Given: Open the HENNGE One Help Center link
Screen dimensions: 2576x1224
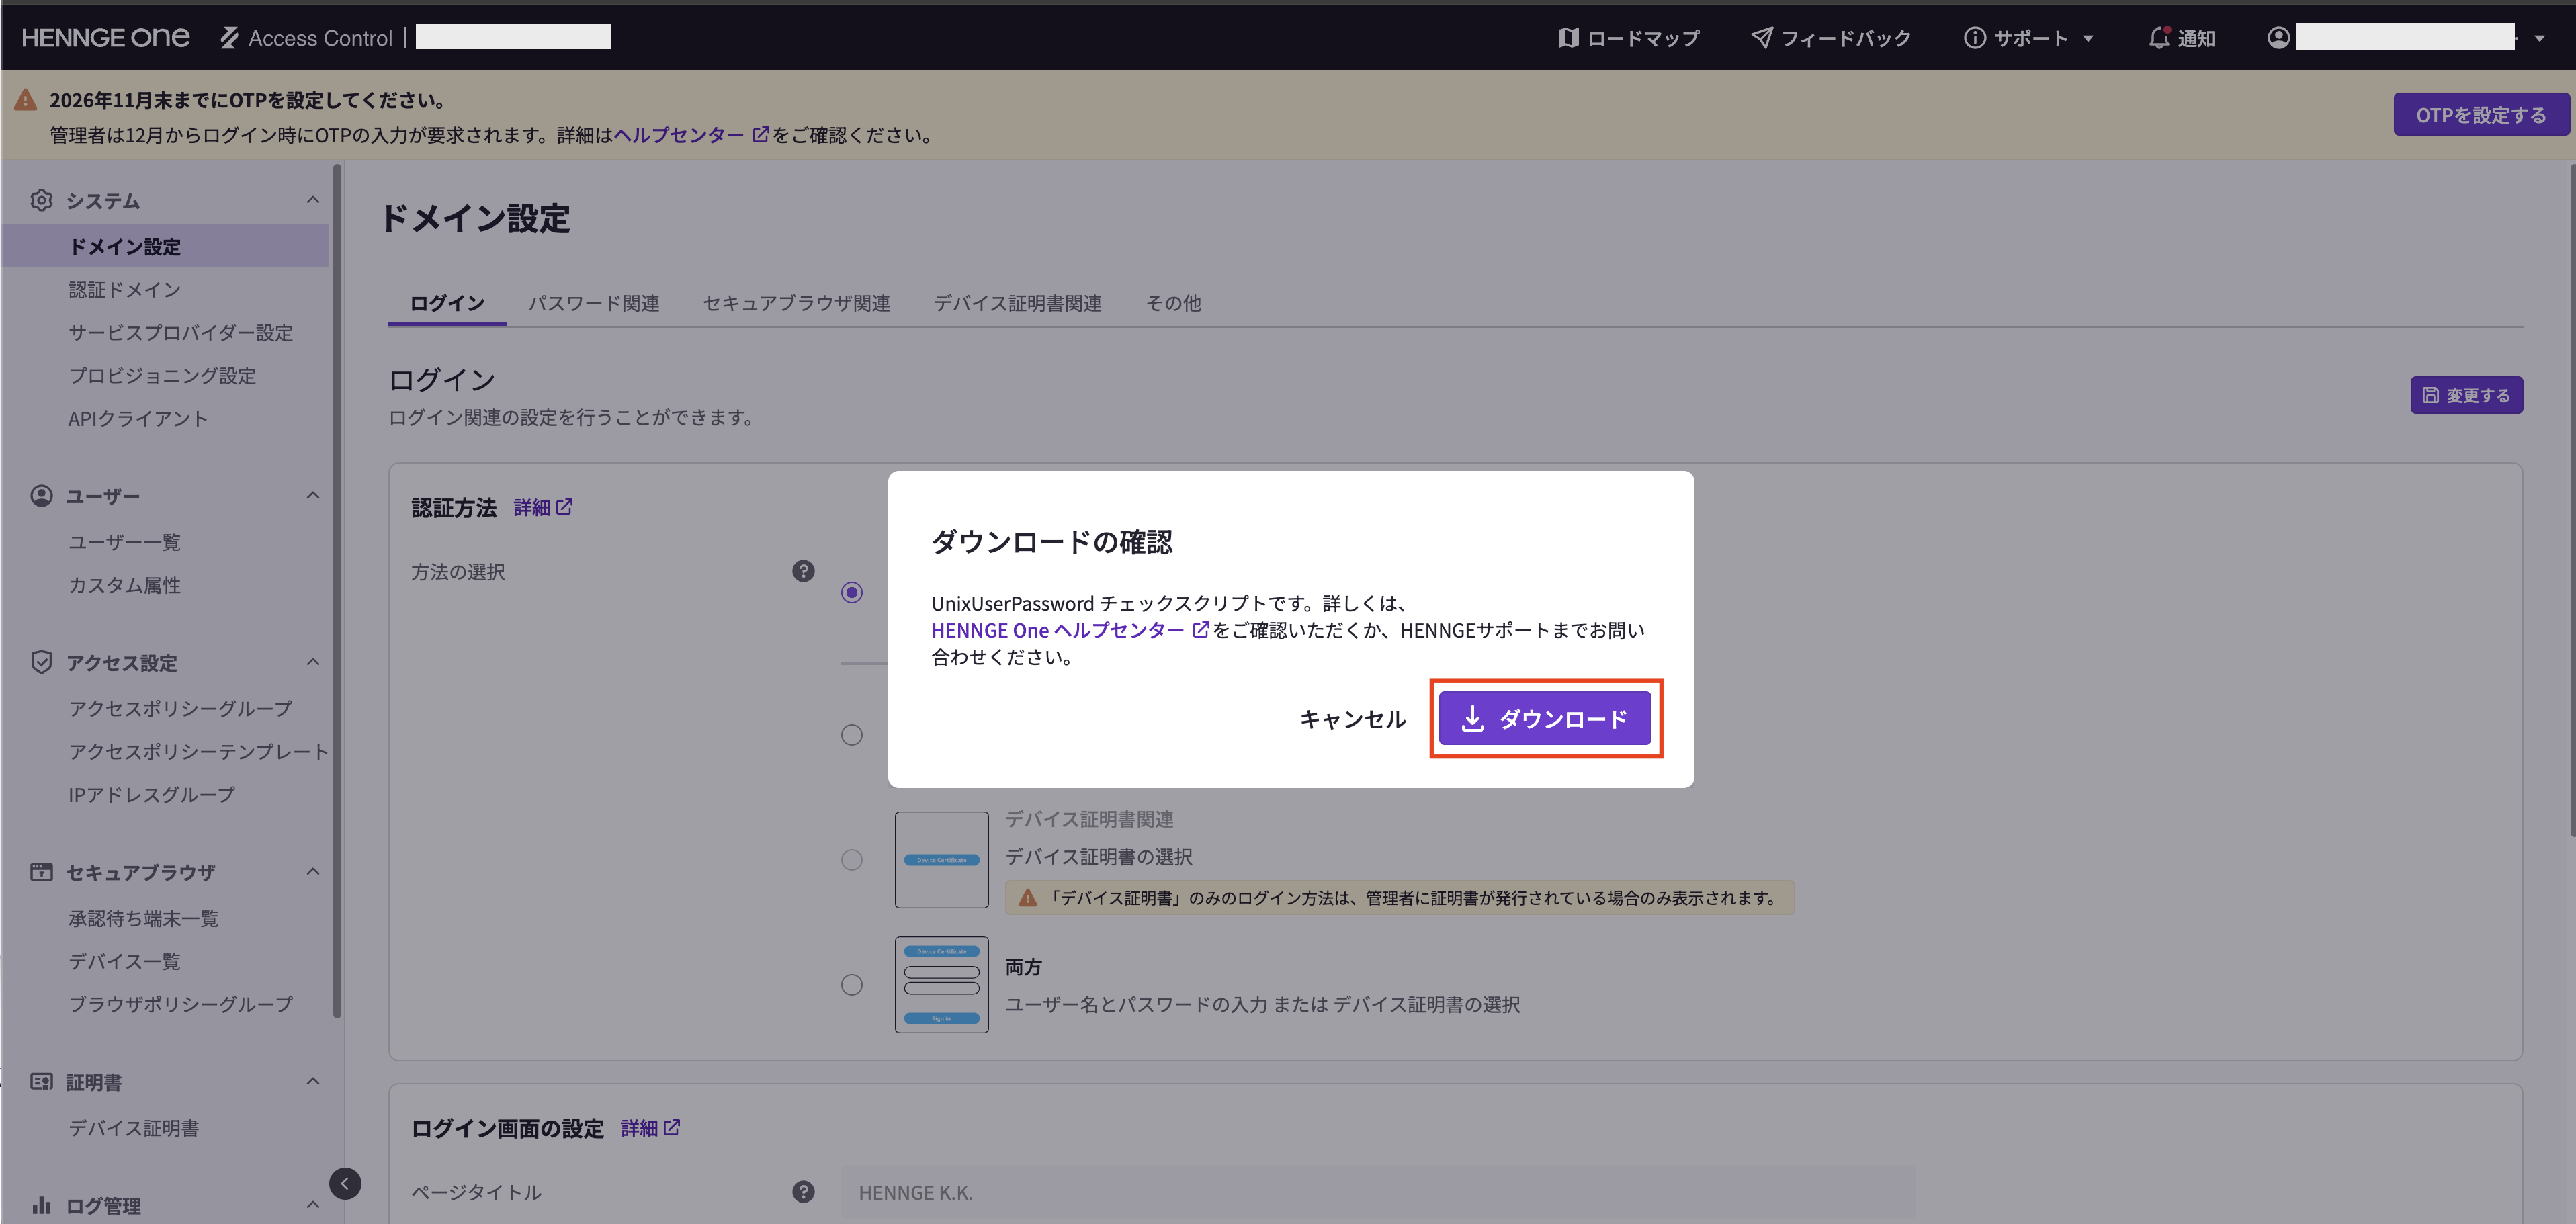Looking at the screenshot, I should (1070, 630).
